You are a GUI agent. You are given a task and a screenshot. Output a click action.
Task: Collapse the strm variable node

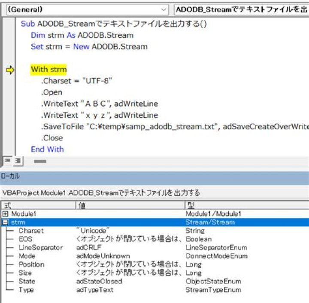(5, 222)
